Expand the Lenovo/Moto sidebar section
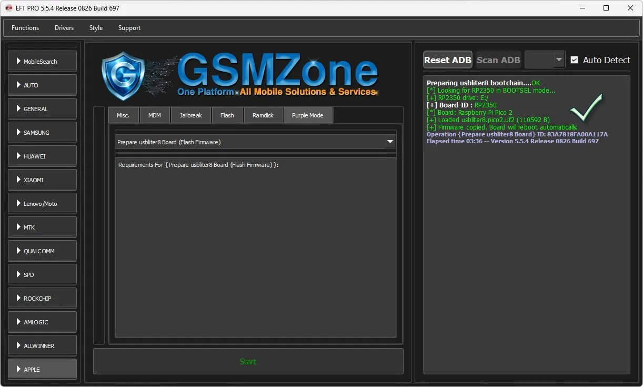Image resolution: width=643 pixels, height=387 pixels. [42, 204]
